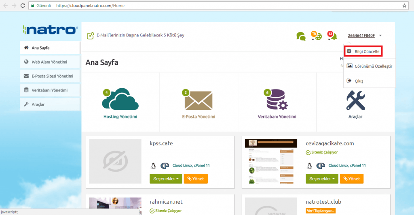Open the TR language globe icon
Screen dimensions: 414x215
pos(316,36)
